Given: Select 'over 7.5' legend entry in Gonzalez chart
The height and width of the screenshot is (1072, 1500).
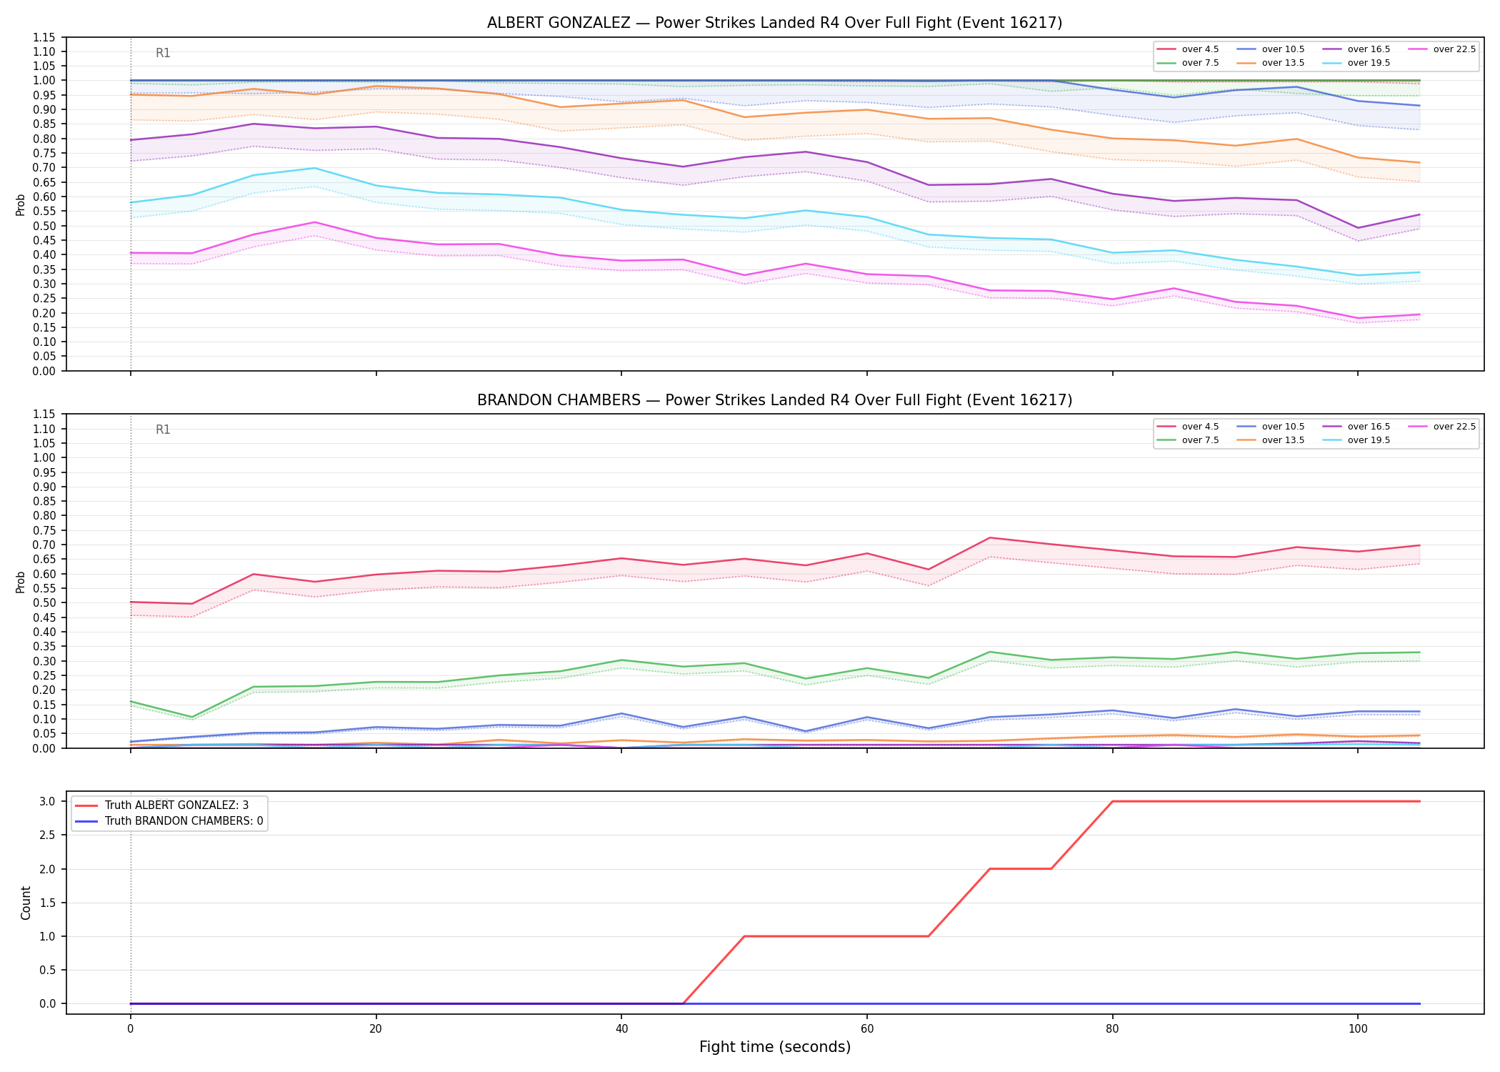Looking at the screenshot, I should pos(1188,63).
